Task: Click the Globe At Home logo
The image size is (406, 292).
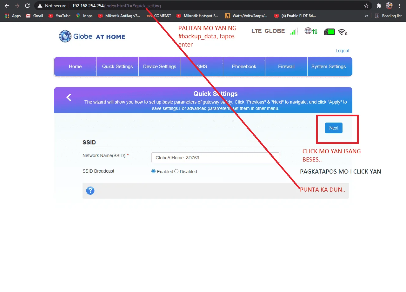Action: pyautogui.click(x=92, y=36)
